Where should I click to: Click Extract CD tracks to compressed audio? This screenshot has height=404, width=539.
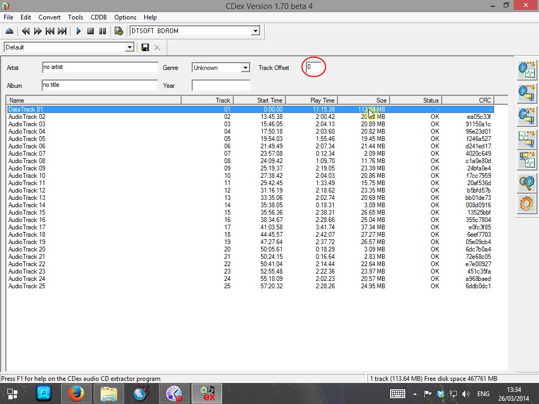(x=526, y=93)
